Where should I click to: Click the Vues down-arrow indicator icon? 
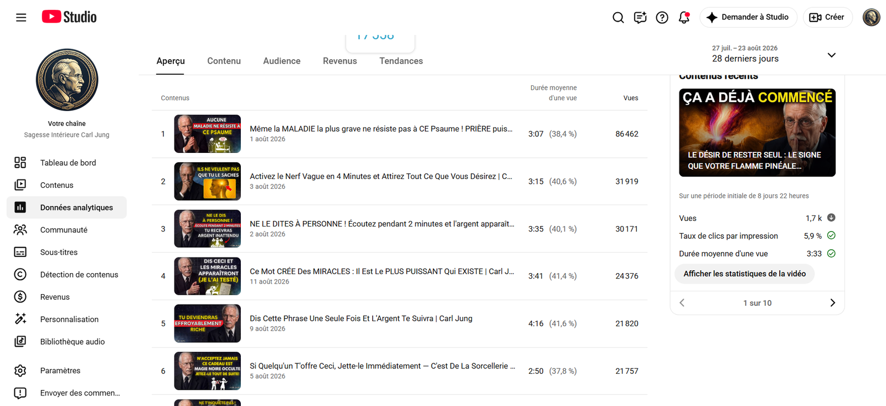click(831, 218)
